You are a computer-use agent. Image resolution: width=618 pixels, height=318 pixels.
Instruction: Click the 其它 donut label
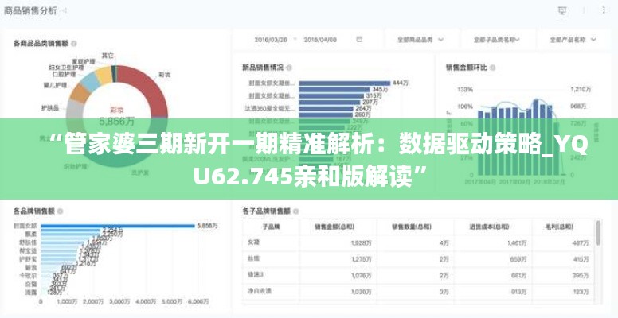coord(108,56)
